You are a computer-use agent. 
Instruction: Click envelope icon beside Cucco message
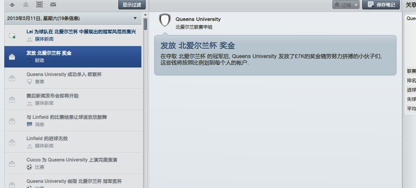click(12, 164)
